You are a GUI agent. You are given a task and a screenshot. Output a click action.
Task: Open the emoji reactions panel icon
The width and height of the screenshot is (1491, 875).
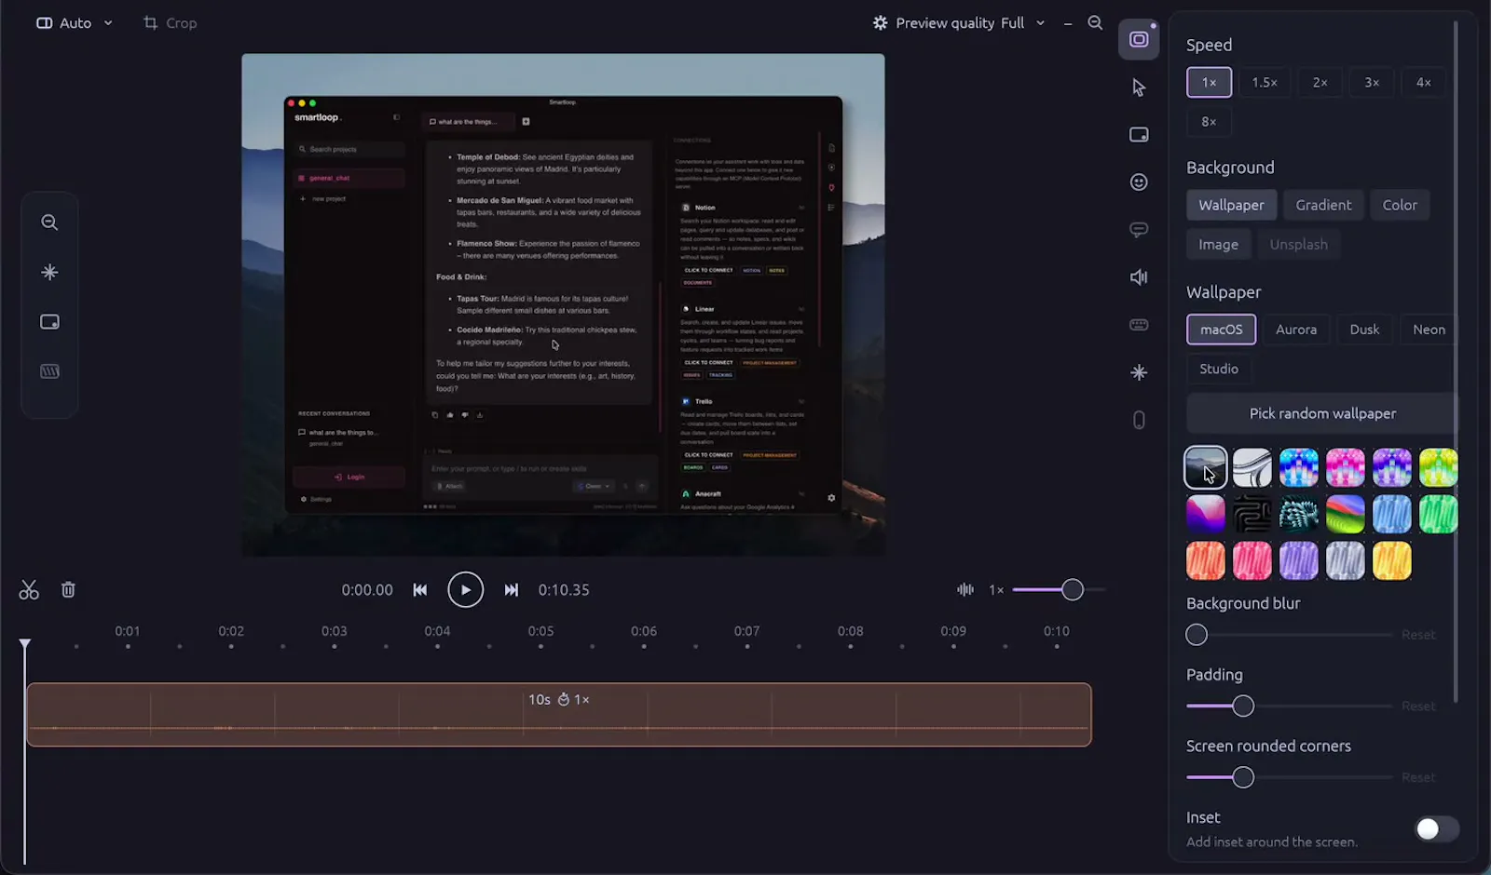pyautogui.click(x=1138, y=182)
